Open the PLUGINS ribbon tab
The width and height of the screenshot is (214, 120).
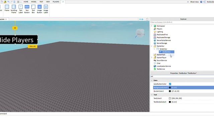(x=56, y=2)
